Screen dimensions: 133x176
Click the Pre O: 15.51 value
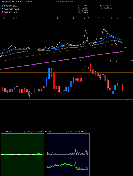tap(83, 6)
